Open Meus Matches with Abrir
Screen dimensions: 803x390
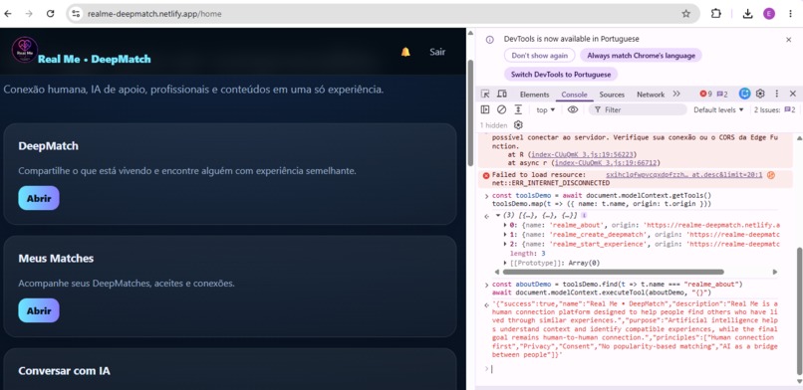(39, 310)
